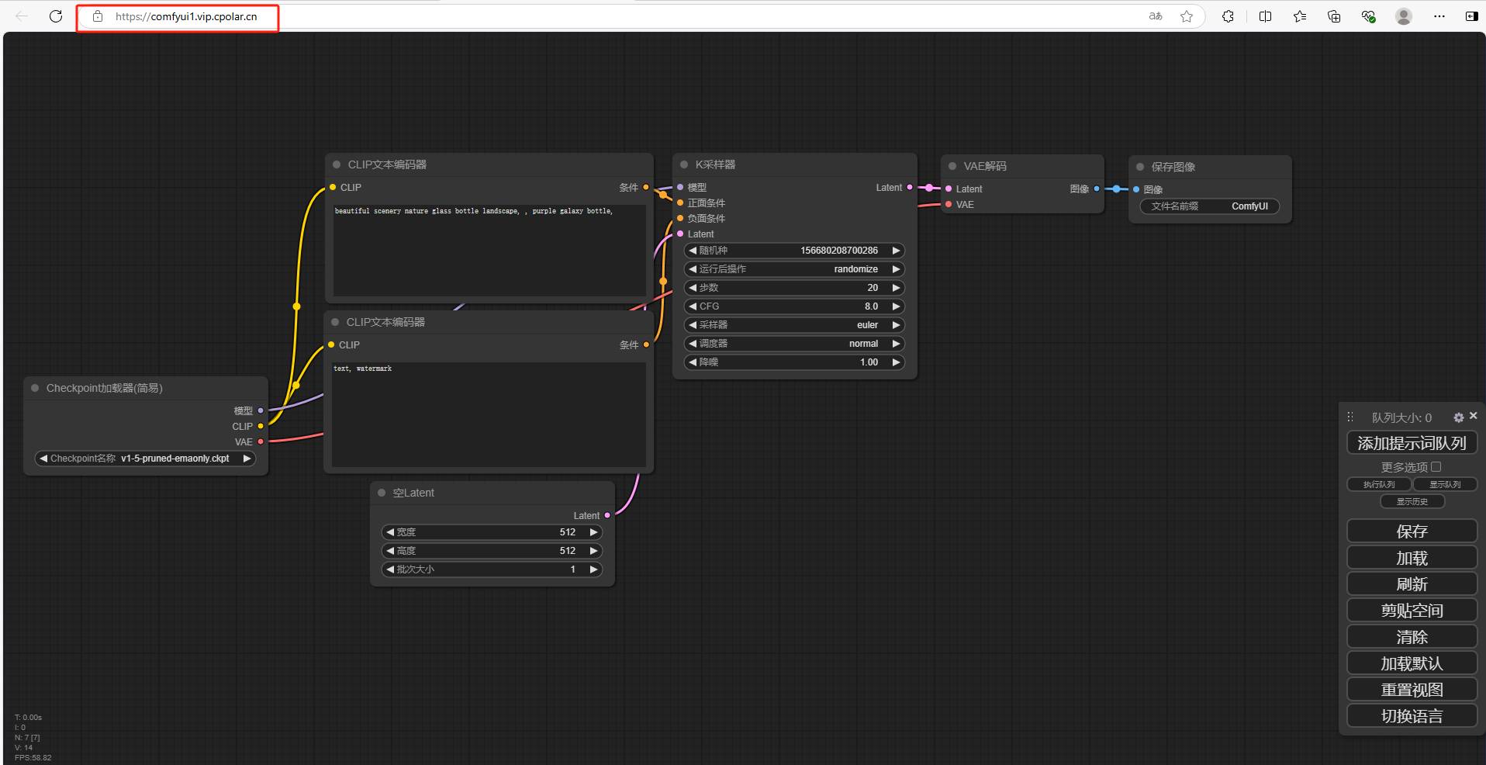
Task: Click the 队列大小: 0 label
Action: click(x=1401, y=417)
